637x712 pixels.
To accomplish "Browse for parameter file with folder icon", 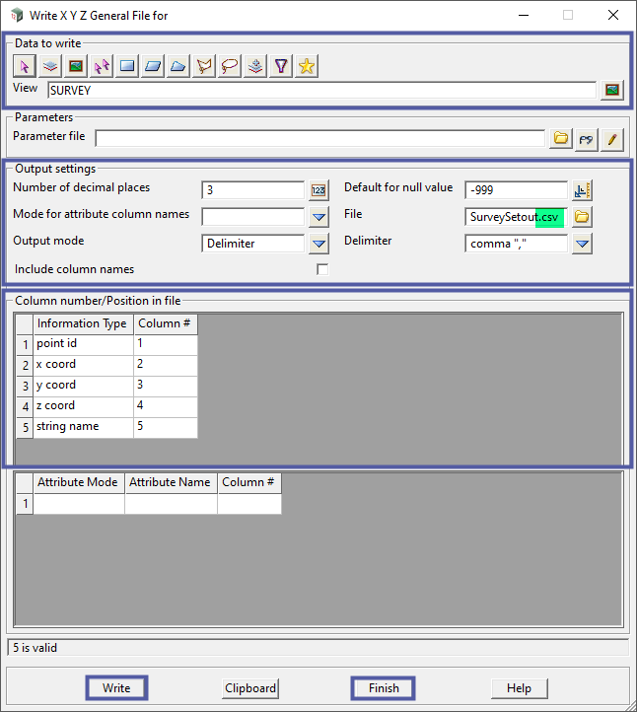I will tap(561, 139).
